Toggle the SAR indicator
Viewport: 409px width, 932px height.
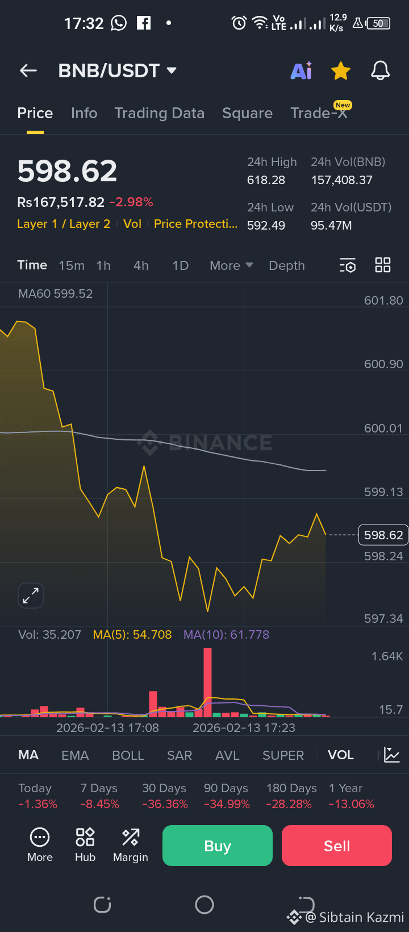180,755
